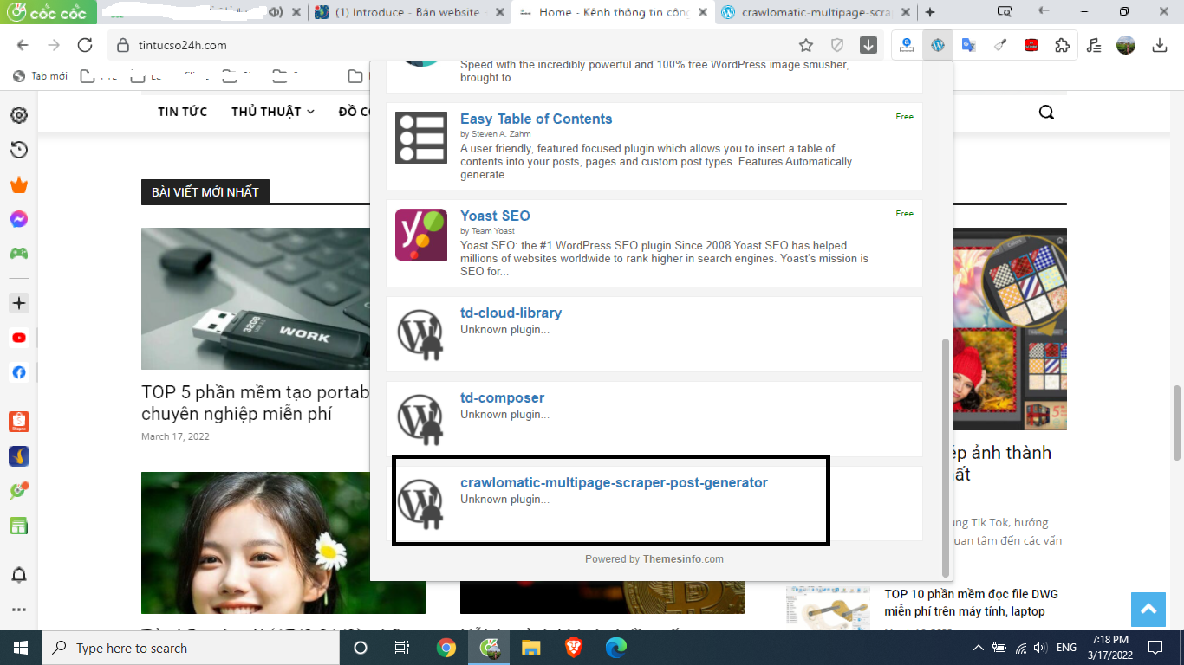This screenshot has height=665, width=1184.
Task: Click the Yoast SEO plugin logo
Action: [x=421, y=235]
